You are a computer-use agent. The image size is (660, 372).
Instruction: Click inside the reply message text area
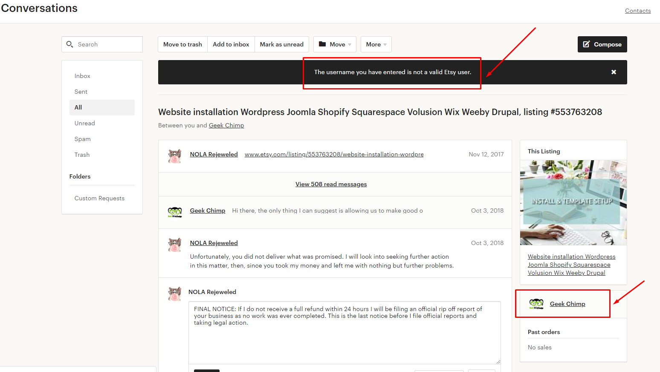tap(344, 332)
